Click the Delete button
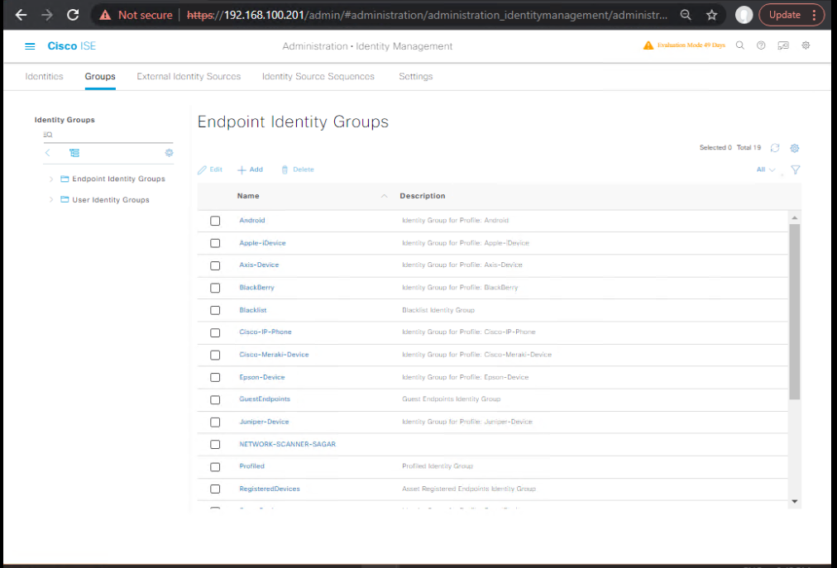The image size is (837, 568). point(297,169)
